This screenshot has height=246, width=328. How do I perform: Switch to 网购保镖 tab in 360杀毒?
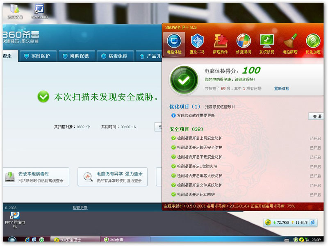point(77,56)
